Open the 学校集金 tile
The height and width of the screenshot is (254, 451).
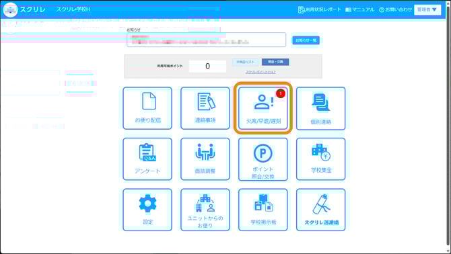pyautogui.click(x=320, y=159)
